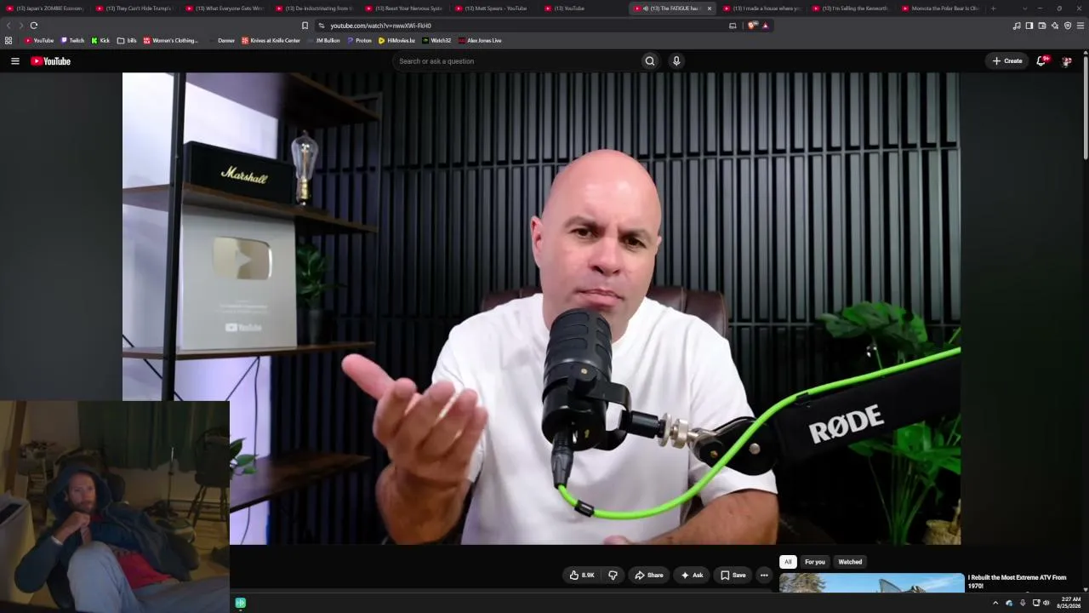Switch to the They Can't Hide Trump's tab
The height and width of the screenshot is (613, 1089).
pyautogui.click(x=134, y=9)
